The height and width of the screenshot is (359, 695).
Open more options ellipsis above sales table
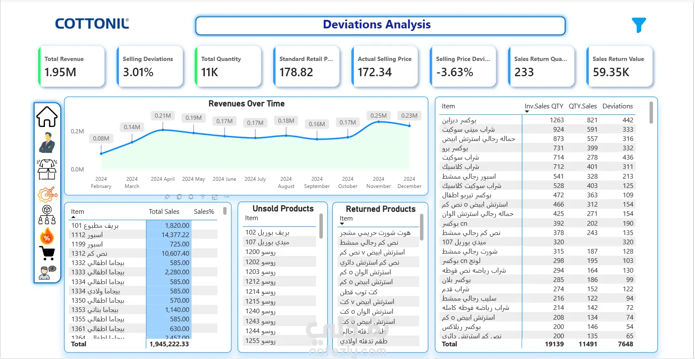pos(227,197)
